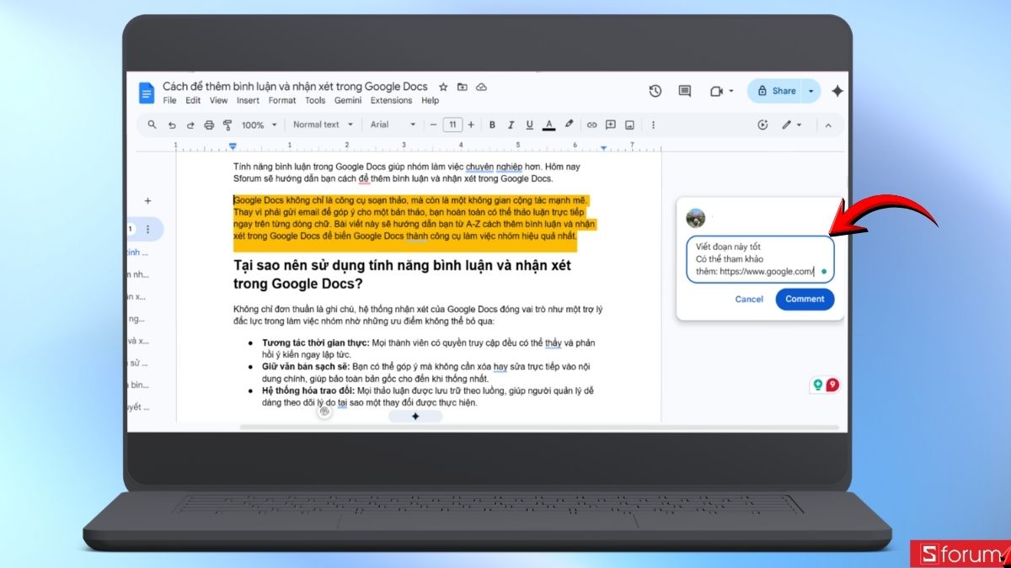Open the Tools menu

(x=315, y=100)
